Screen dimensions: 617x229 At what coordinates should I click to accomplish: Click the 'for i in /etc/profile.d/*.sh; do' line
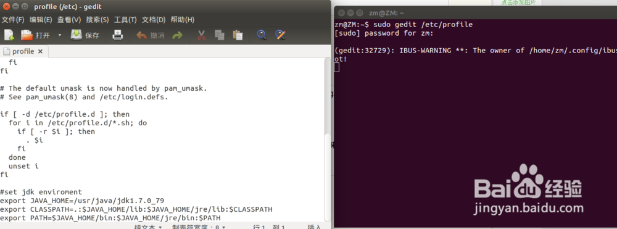click(78, 123)
